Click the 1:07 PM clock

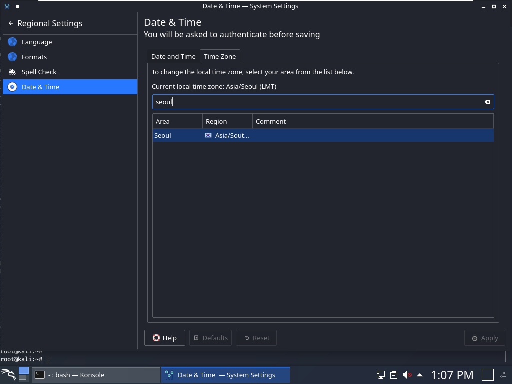pos(452,375)
